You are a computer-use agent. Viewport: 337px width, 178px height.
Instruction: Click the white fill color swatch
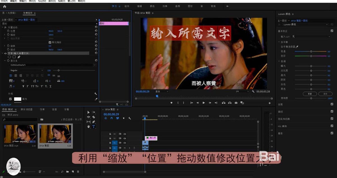coord(18,99)
